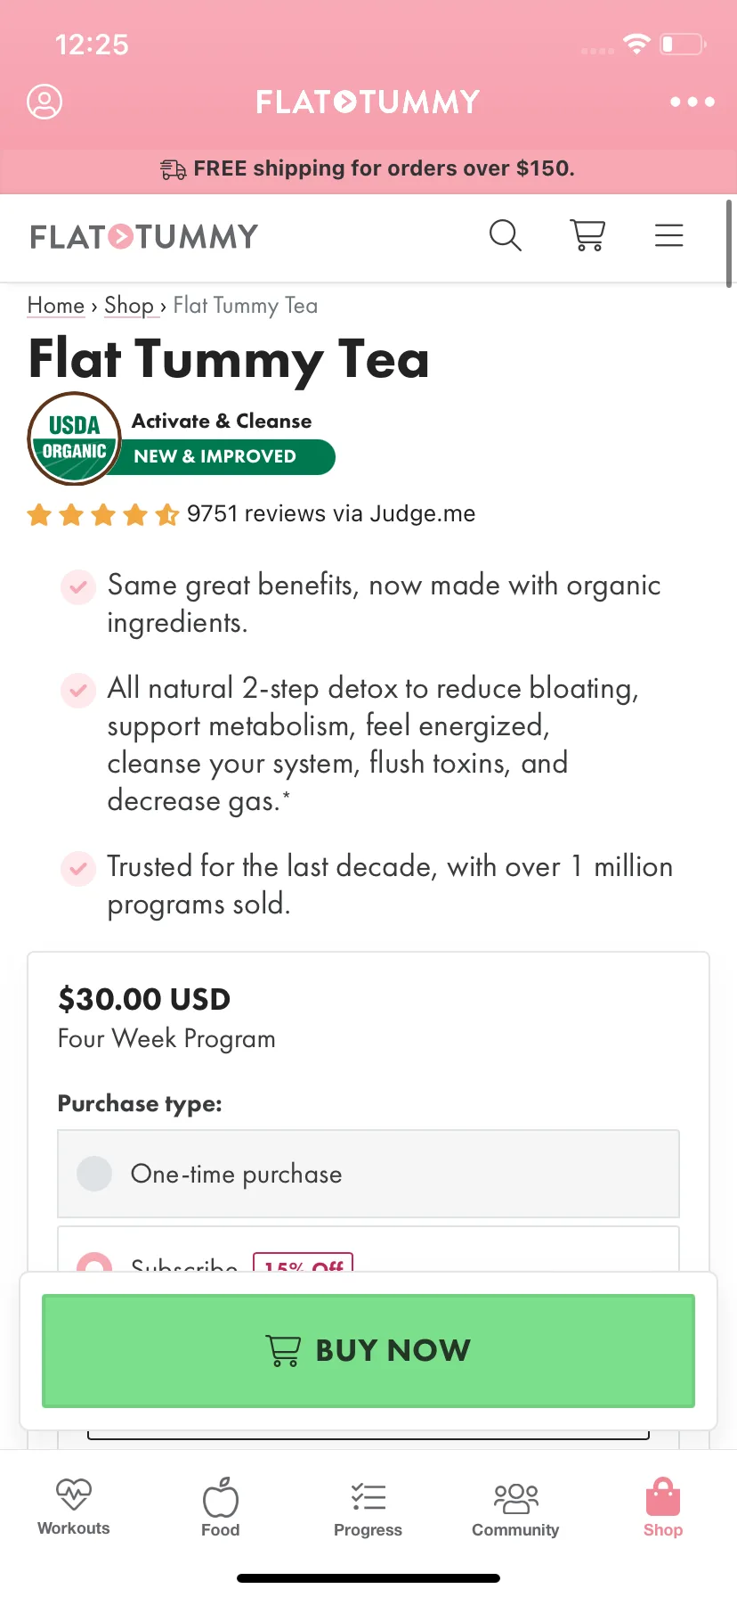Open the hamburger navigation menu

(x=668, y=235)
